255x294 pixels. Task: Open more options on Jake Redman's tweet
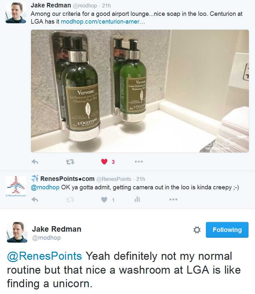139,162
